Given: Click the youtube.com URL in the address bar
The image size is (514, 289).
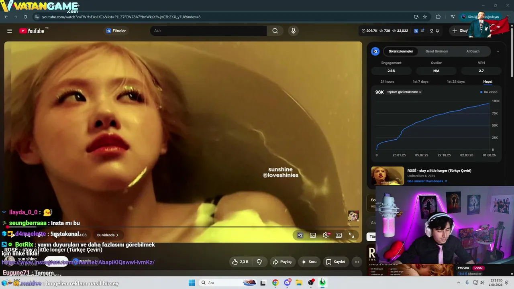Looking at the screenshot, I should point(121,17).
